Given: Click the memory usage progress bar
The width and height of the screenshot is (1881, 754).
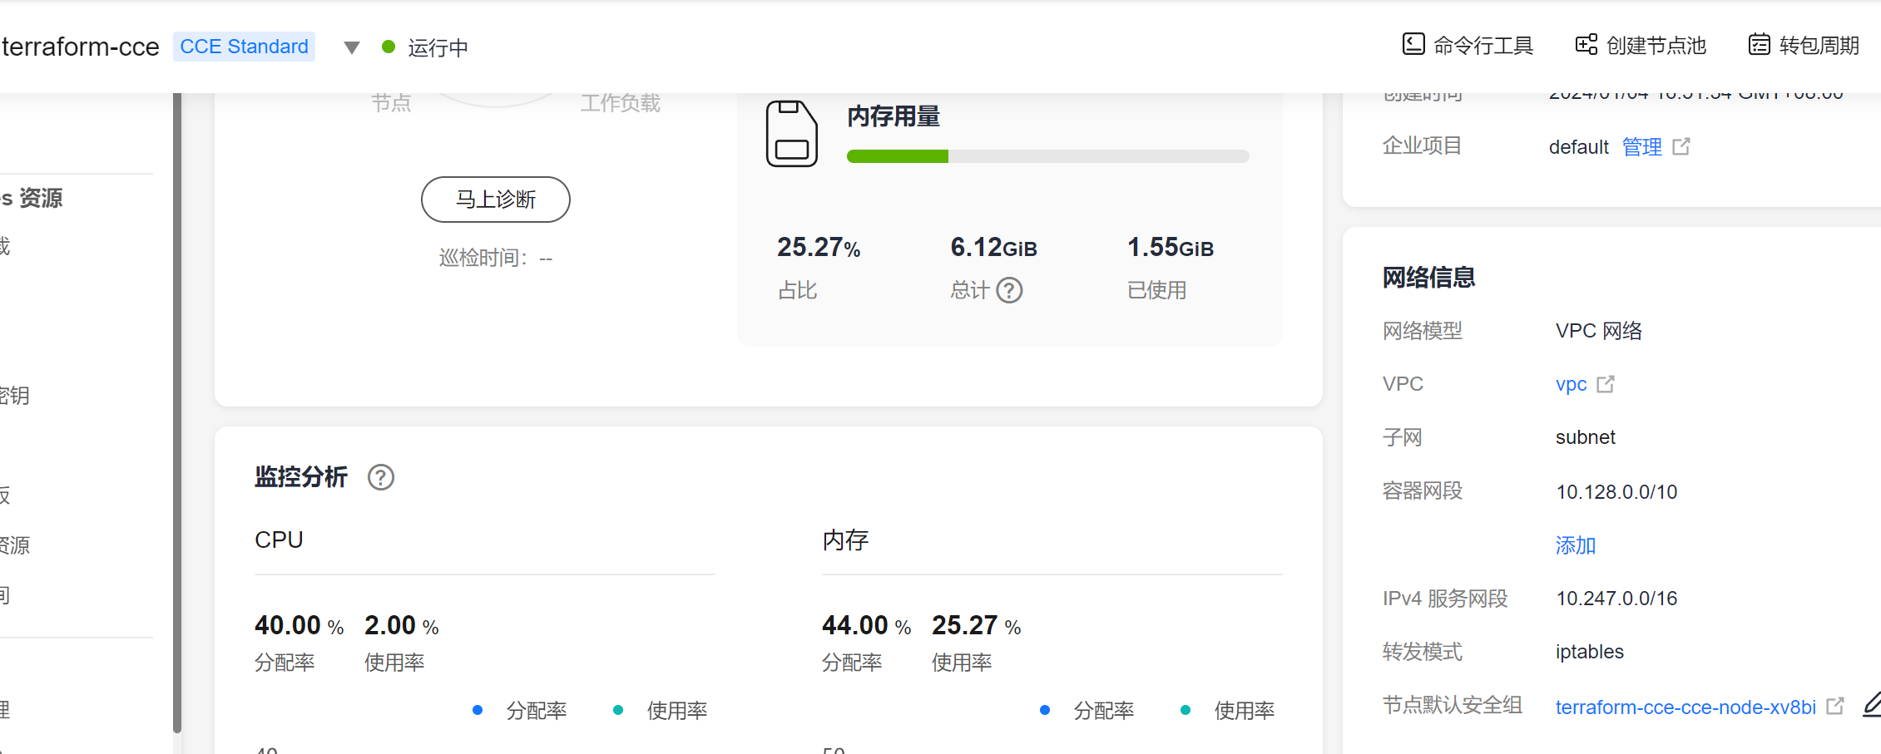Looking at the screenshot, I should point(1047,156).
